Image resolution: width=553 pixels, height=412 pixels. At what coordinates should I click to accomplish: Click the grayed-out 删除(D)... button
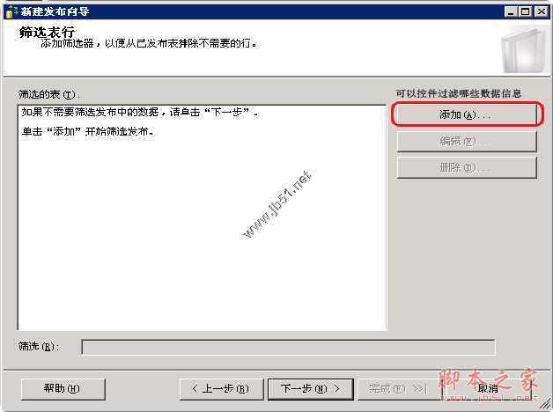tap(467, 168)
